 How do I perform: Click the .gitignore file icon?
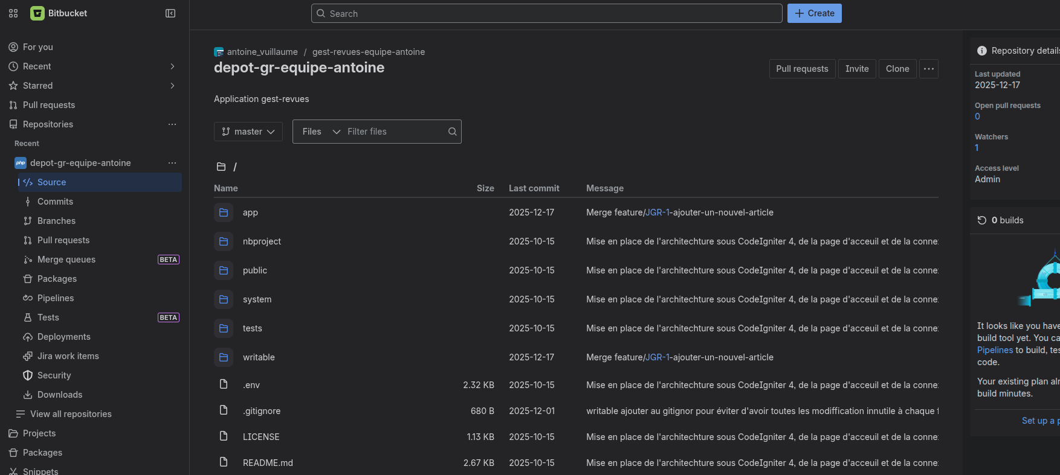tap(224, 410)
